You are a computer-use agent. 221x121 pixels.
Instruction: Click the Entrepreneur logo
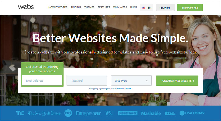[x=88, y=113]
